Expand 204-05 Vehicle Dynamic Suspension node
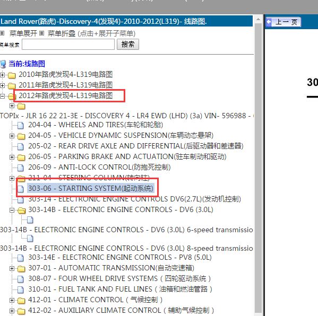 coord(12,136)
